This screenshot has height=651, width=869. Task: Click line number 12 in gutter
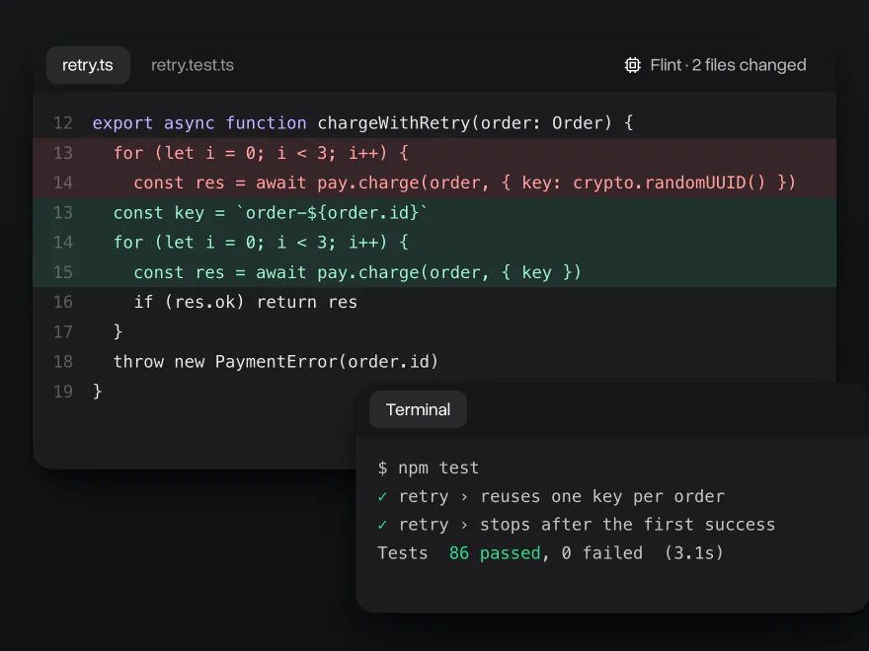coord(63,123)
